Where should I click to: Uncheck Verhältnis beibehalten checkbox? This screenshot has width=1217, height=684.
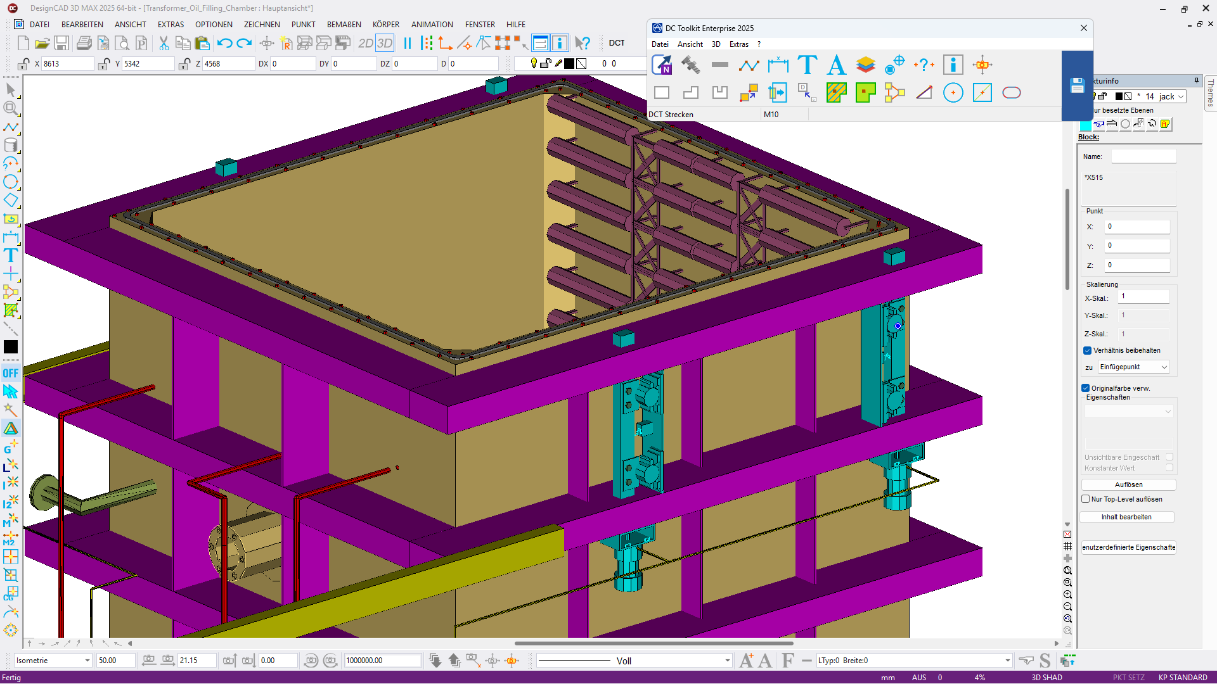point(1087,351)
